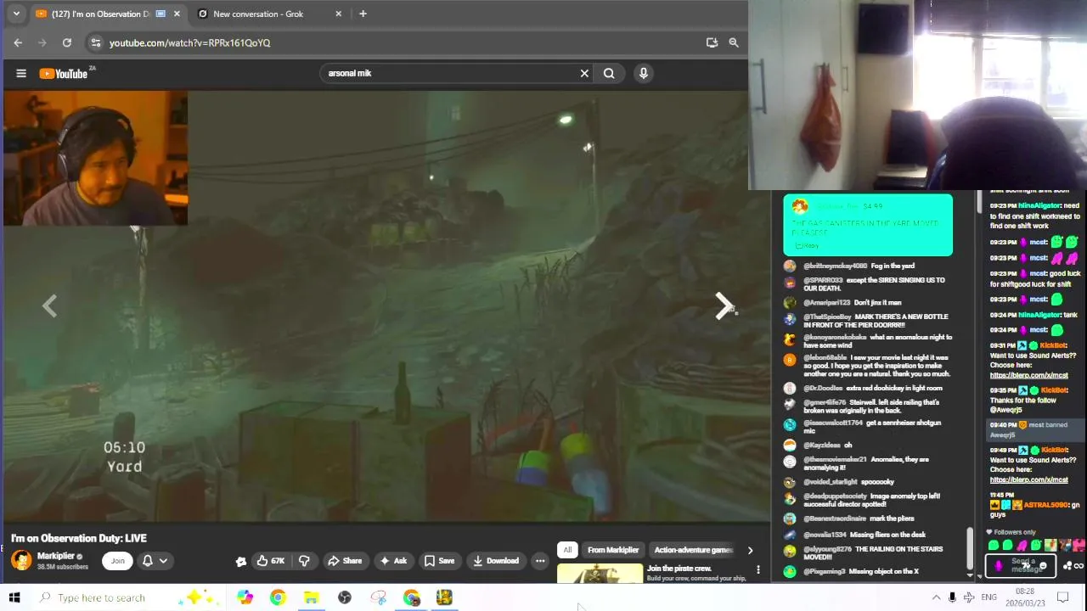Viewport: 1087px width, 611px height.
Task: Go to next video with right arrow
Action: [x=723, y=306]
